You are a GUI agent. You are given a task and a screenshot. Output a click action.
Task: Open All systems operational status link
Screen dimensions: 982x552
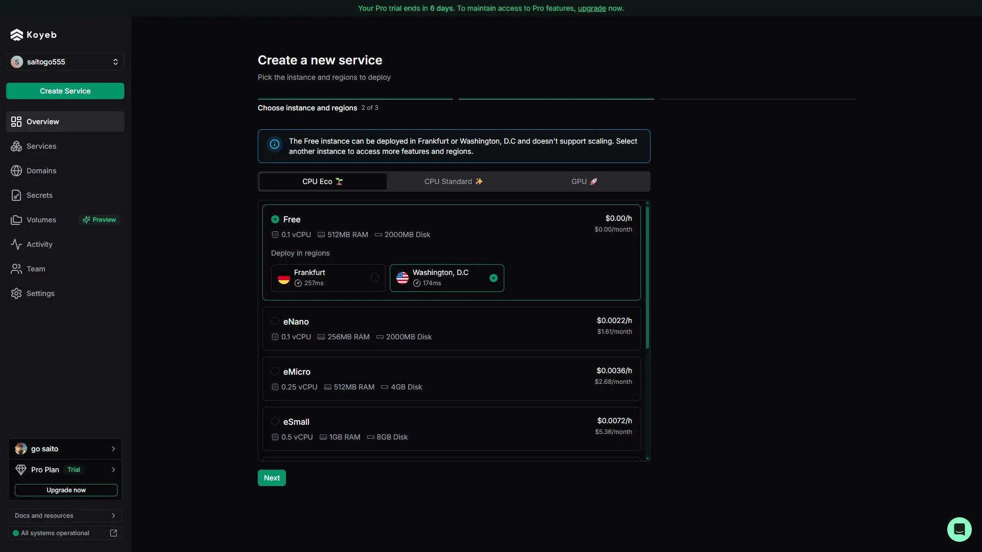pos(65,533)
